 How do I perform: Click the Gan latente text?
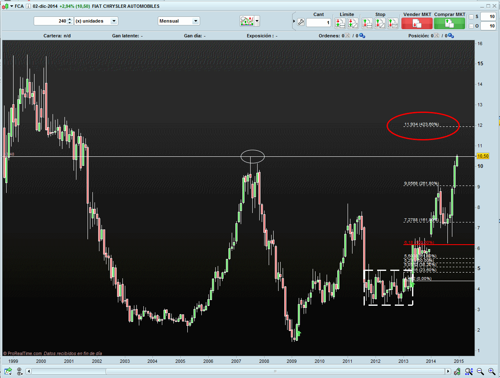(127, 36)
